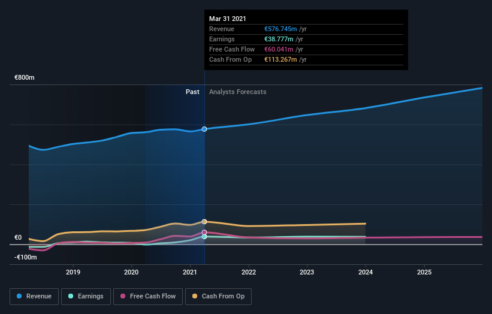Toggle Free Cash Flow legend button
The image size is (492, 314).
pyautogui.click(x=148, y=297)
